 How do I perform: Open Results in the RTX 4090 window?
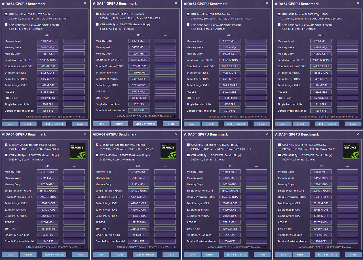119,255
